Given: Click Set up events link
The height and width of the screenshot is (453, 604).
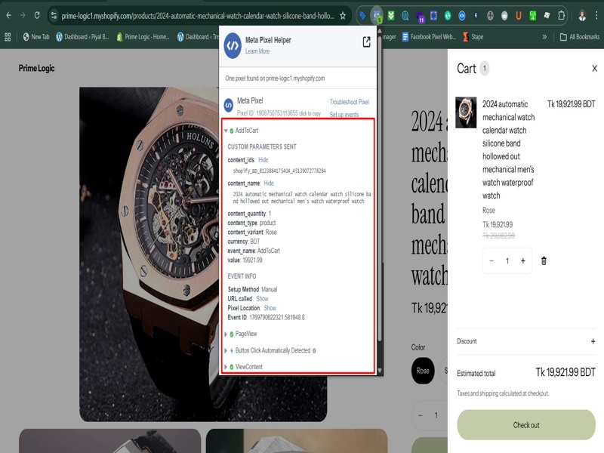Looking at the screenshot, I should [x=344, y=115].
